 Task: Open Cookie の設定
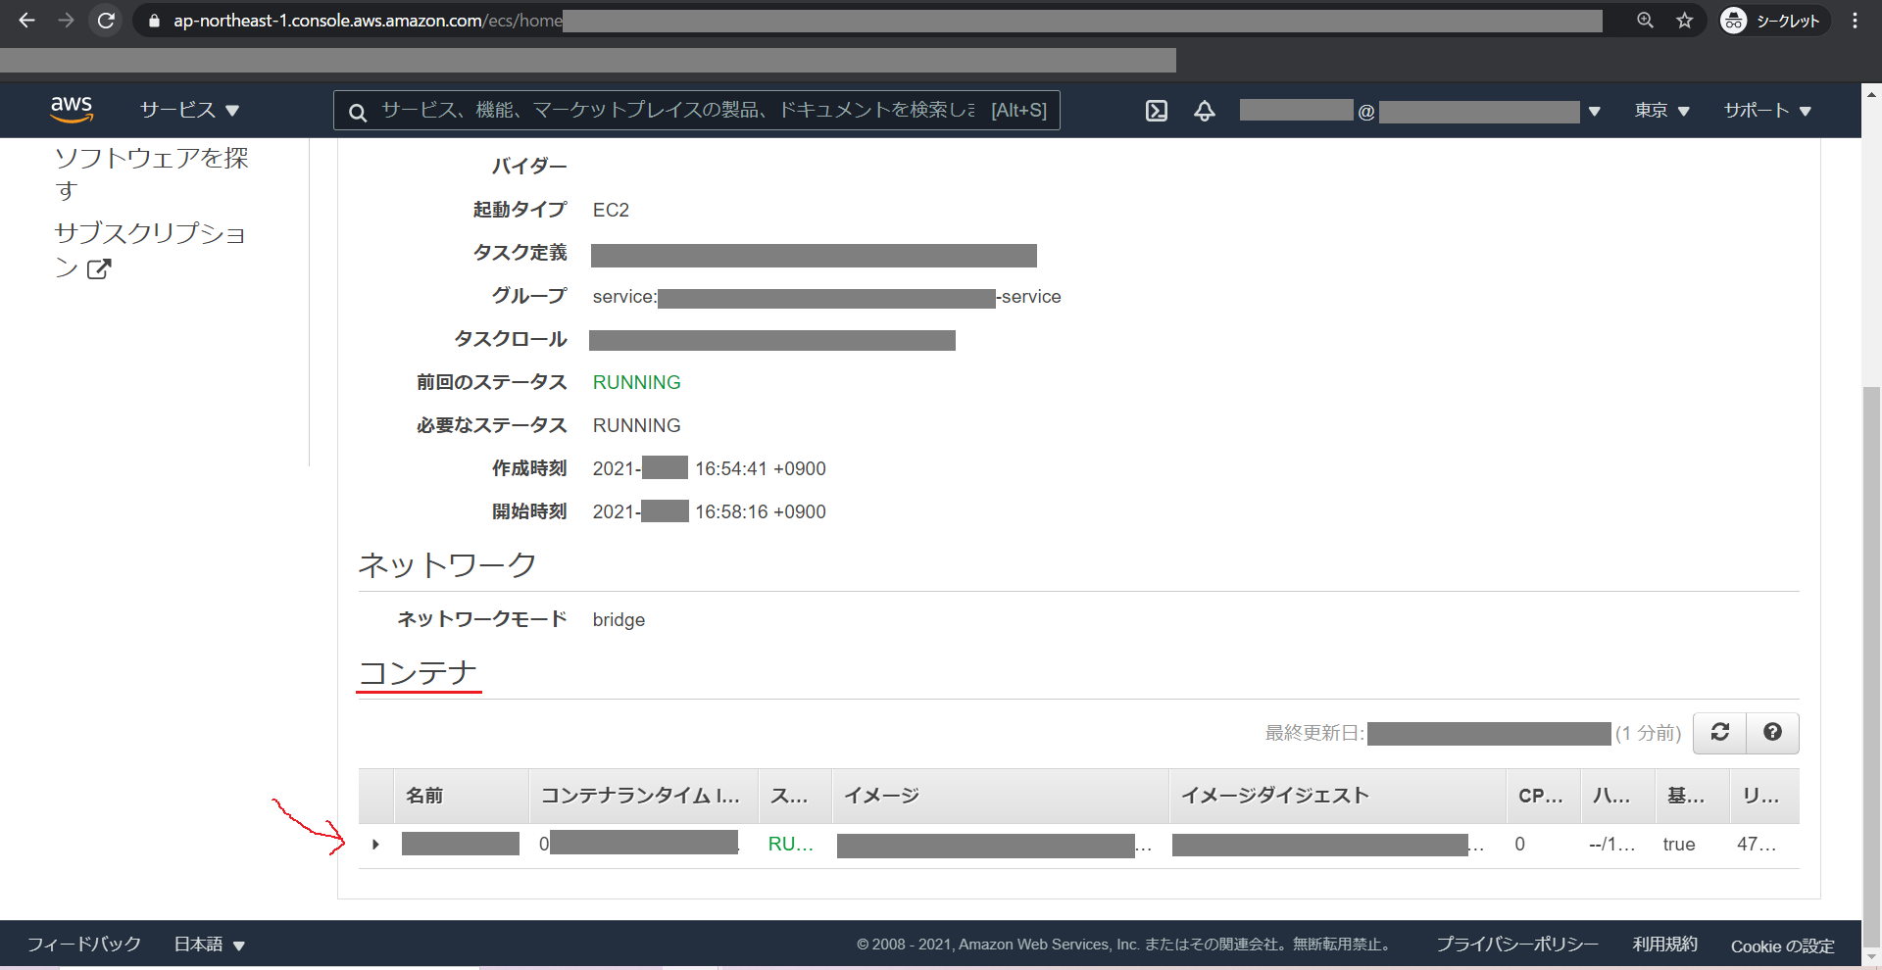coord(1782,946)
